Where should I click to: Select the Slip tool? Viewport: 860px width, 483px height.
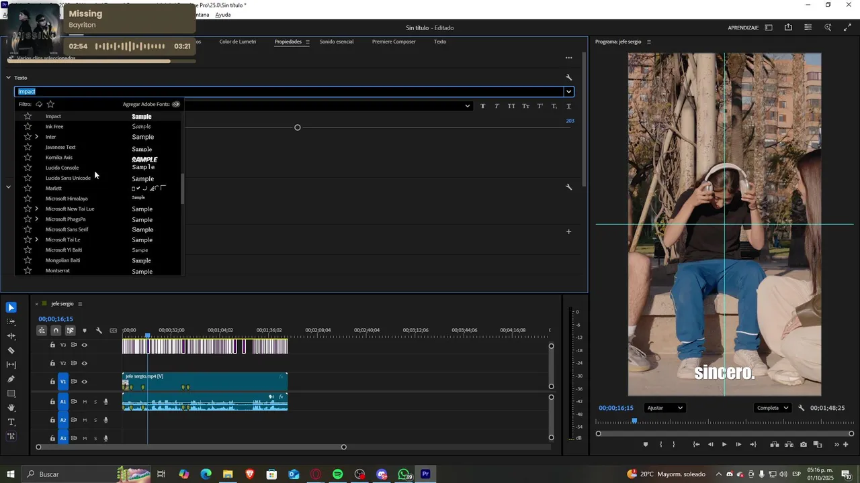(x=11, y=364)
